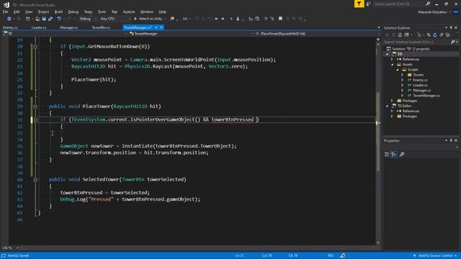This screenshot has height=259, width=461.
Task: Close the TowerManager.cs tab
Action: pos(161,27)
